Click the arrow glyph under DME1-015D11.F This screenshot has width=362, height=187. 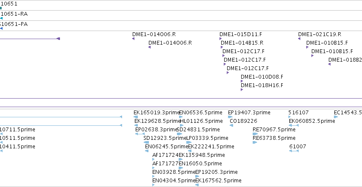[220, 39]
